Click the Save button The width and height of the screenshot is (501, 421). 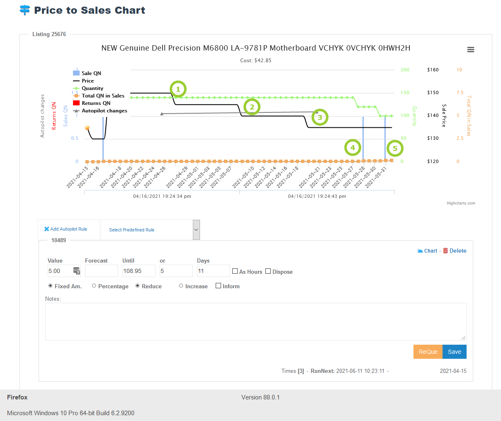[x=454, y=352]
